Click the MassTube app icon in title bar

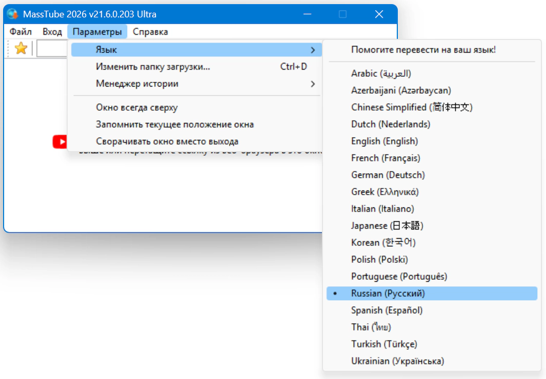pyautogui.click(x=12, y=14)
